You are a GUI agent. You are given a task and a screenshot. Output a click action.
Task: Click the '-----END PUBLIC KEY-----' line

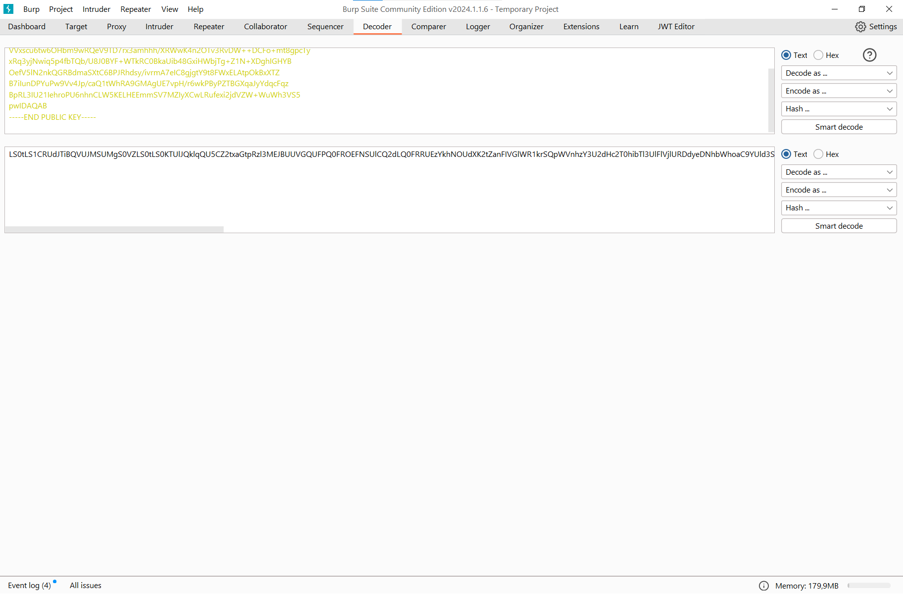pos(52,117)
